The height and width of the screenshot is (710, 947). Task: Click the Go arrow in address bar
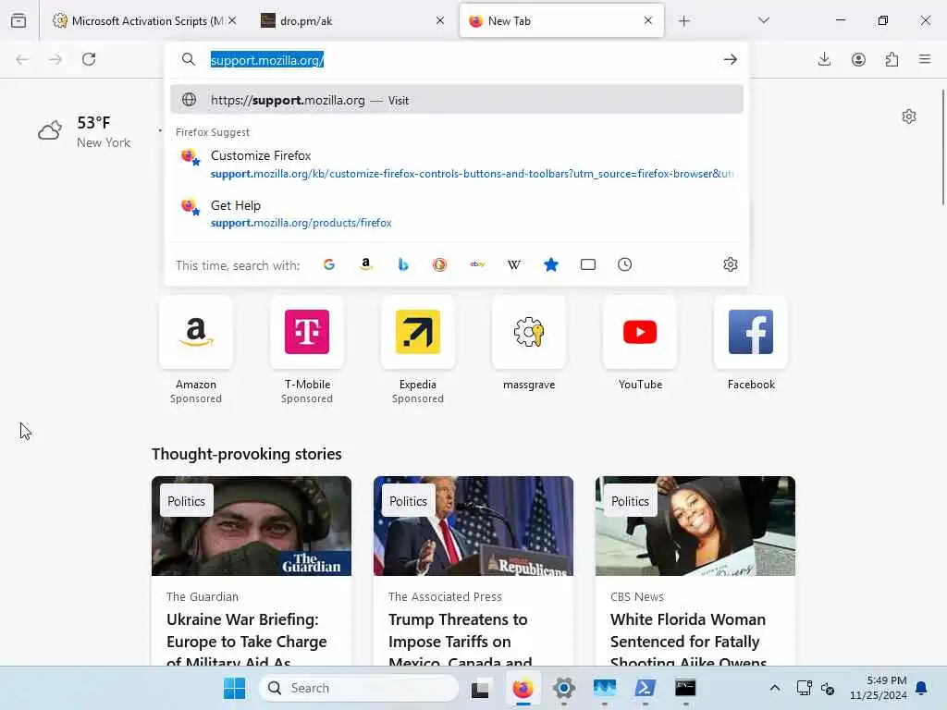pos(731,59)
